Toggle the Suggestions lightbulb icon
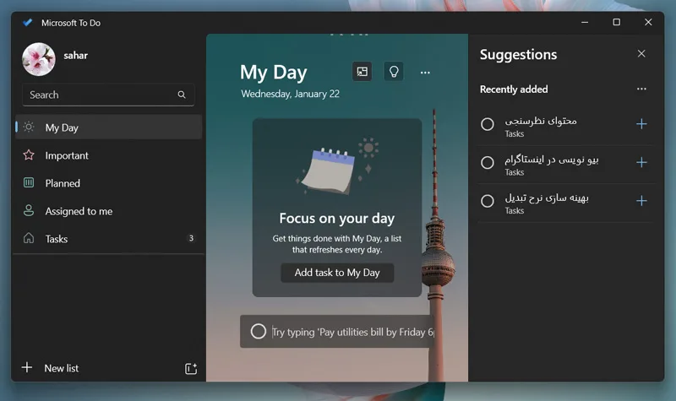Image resolution: width=676 pixels, height=401 pixels. tap(394, 72)
